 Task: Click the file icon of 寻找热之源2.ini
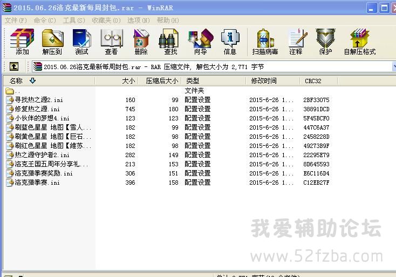10,99
